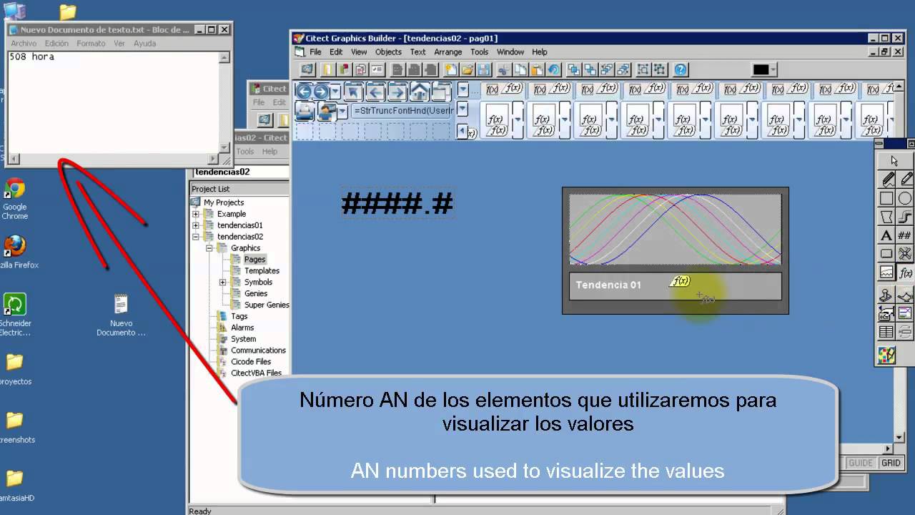Select the ####.# number object on page
Screen dimensions: 915x515
397,204
